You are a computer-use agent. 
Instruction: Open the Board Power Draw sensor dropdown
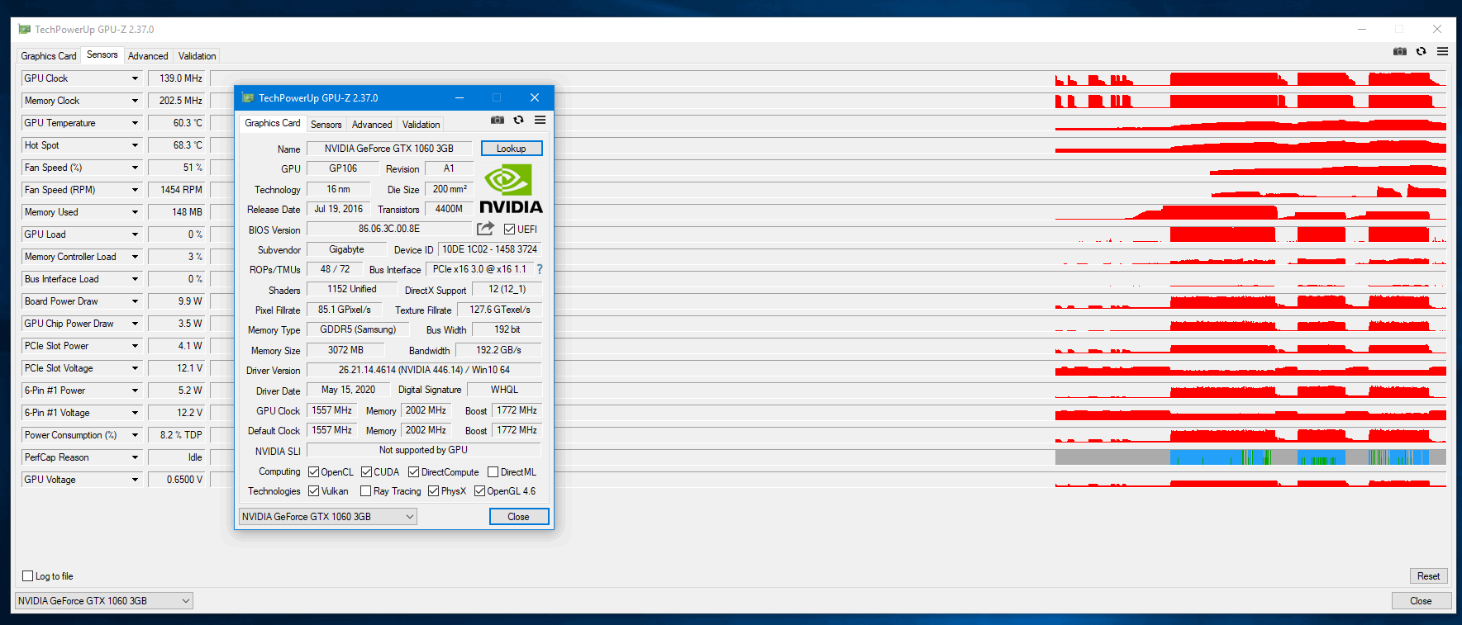[x=135, y=301]
